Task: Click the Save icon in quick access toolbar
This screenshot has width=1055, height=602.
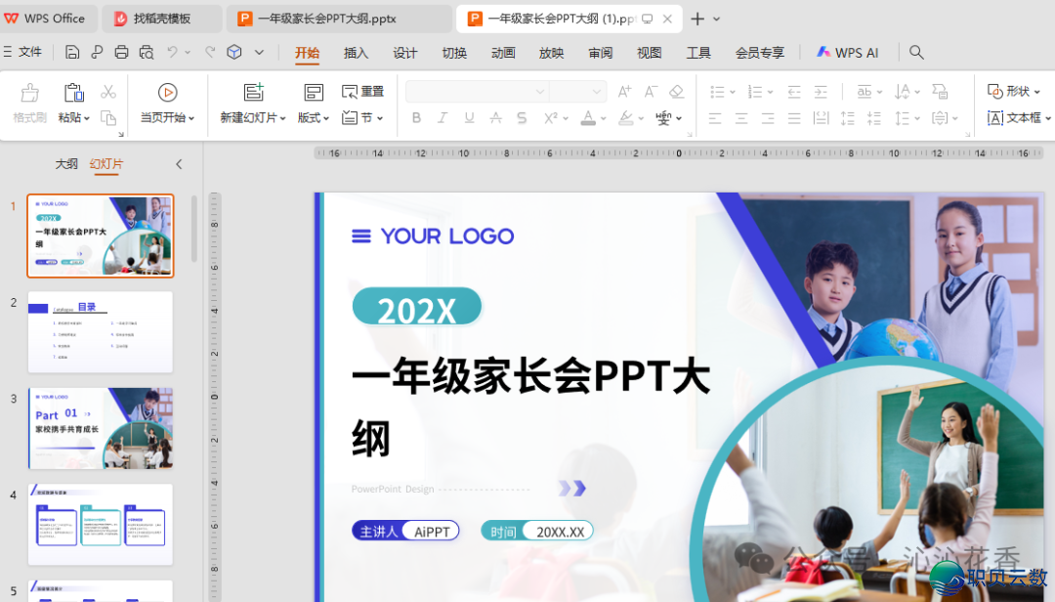Action: [72, 53]
